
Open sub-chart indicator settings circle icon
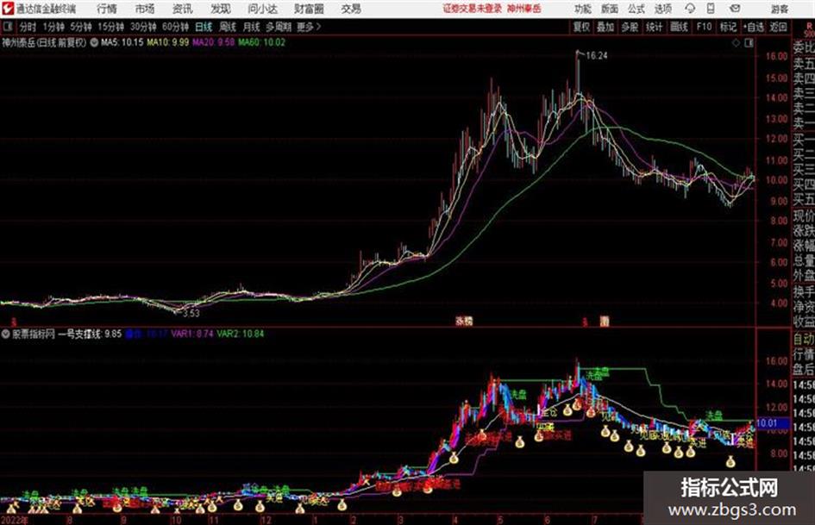6,334
